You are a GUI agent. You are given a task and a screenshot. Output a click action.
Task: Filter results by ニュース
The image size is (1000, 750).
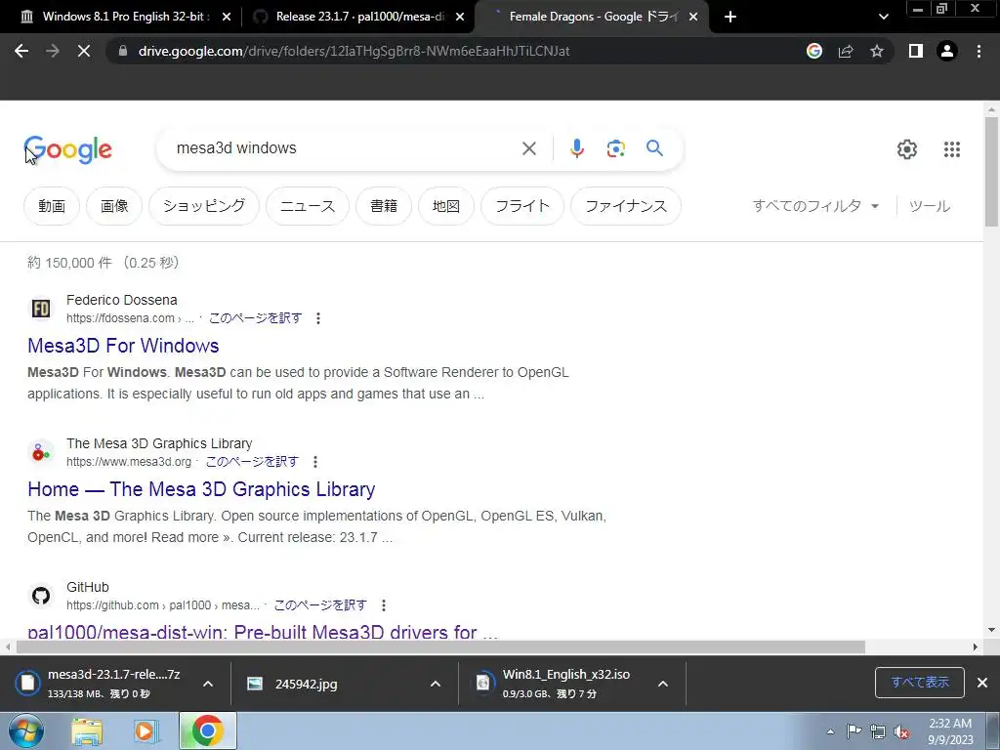tap(308, 206)
